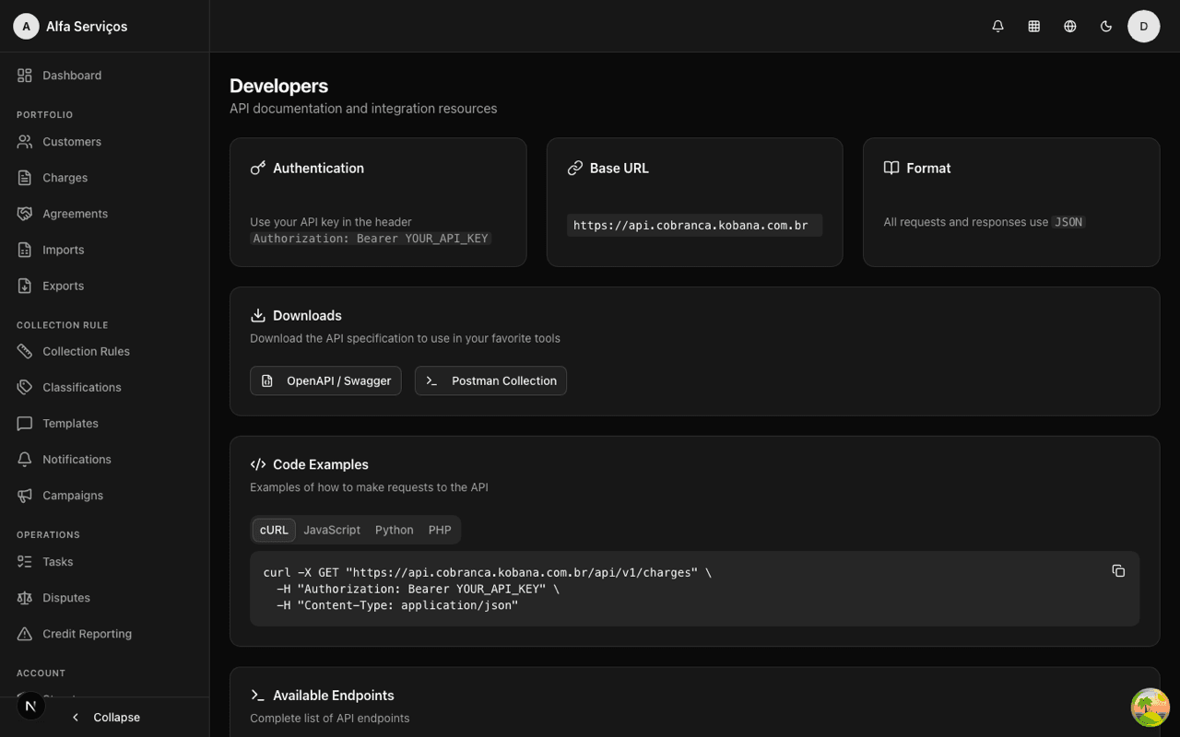Click the base URL https://api.cobranca.kobana.com.br
This screenshot has width=1180, height=737.
coord(690,226)
